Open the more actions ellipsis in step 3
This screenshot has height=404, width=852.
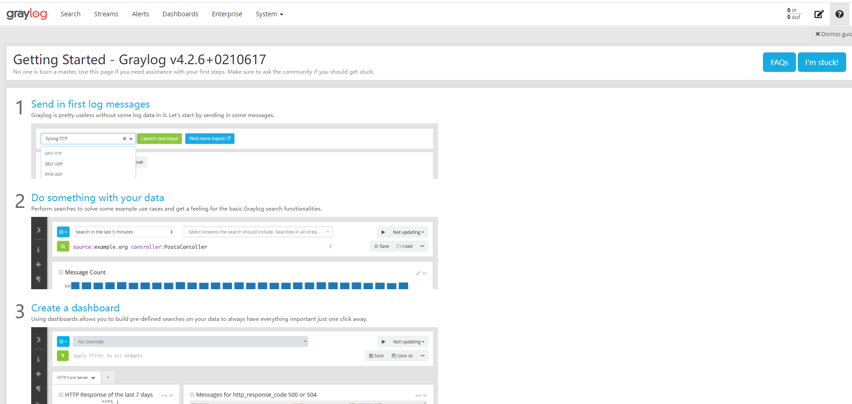click(422, 356)
